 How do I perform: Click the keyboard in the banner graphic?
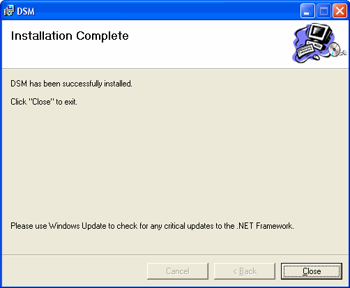click(305, 50)
